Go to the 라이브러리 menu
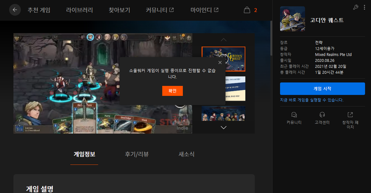This screenshot has height=193, width=371. [x=79, y=10]
